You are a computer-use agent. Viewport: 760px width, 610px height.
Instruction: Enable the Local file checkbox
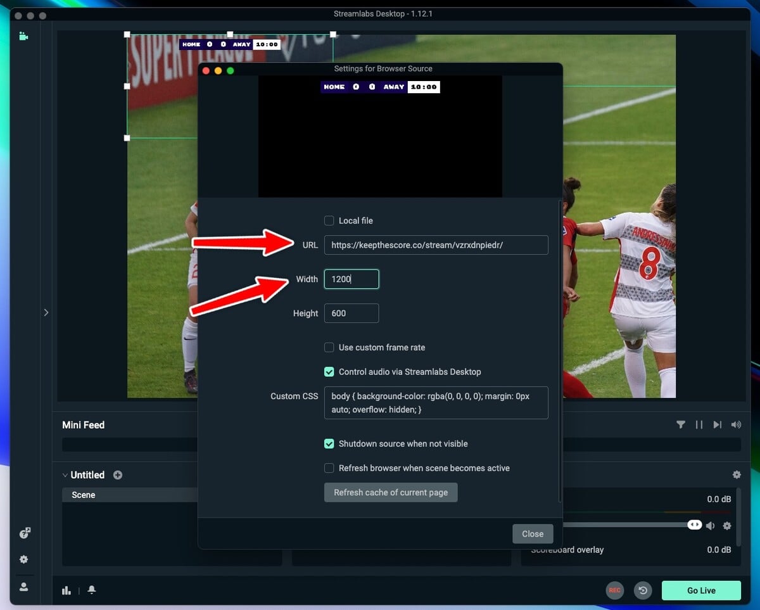[x=329, y=220]
